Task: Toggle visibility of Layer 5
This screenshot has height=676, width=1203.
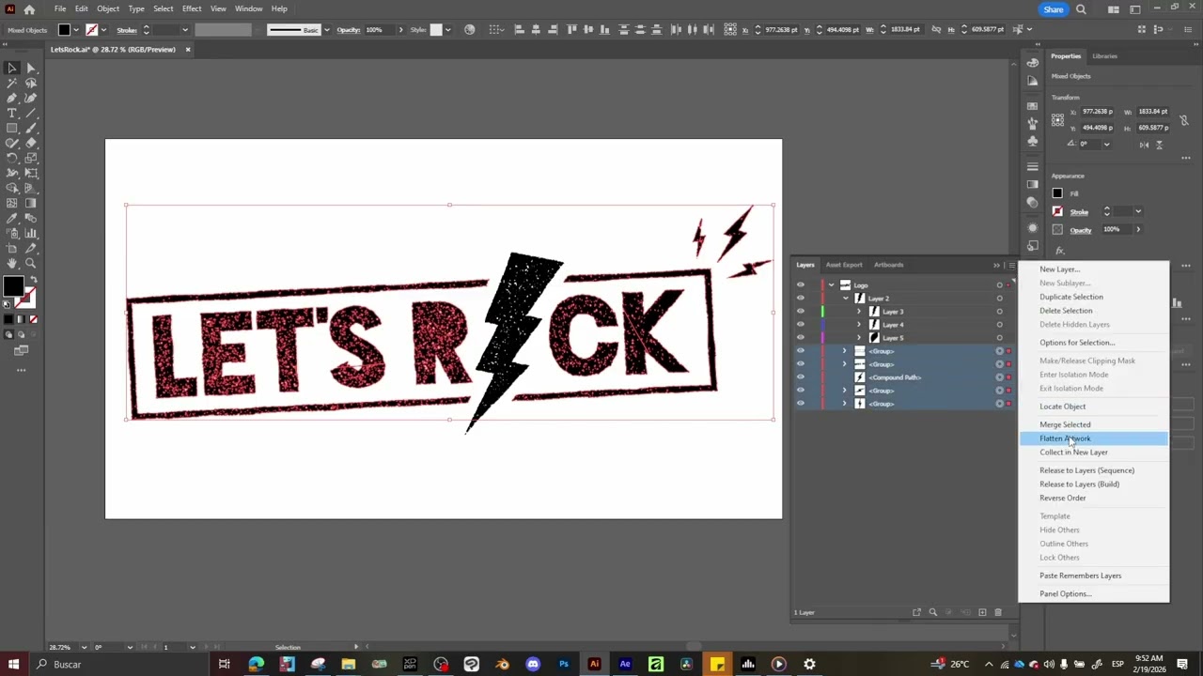Action: click(801, 337)
